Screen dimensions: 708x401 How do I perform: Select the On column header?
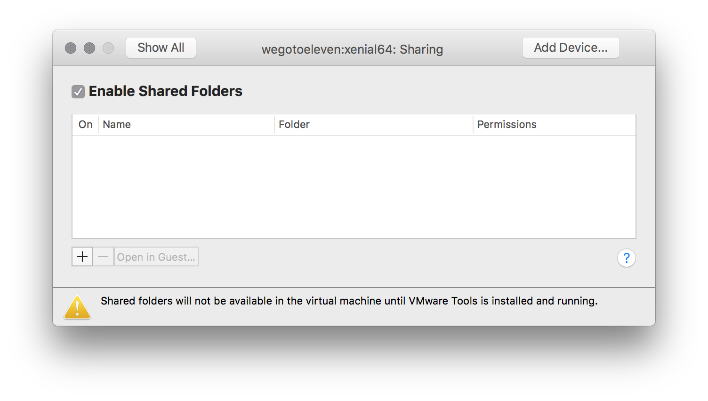click(85, 125)
